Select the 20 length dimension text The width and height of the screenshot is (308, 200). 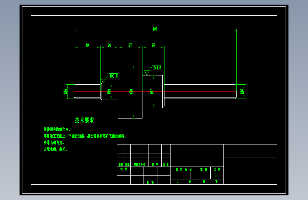[x=109, y=45]
